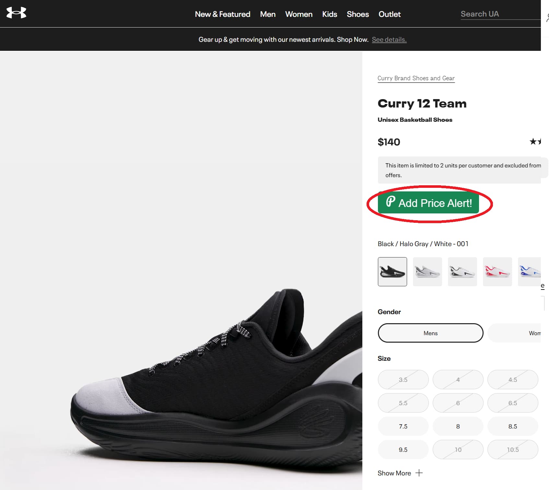Open the Shoes menu
Viewport: 549px width, 490px height.
[357, 14]
